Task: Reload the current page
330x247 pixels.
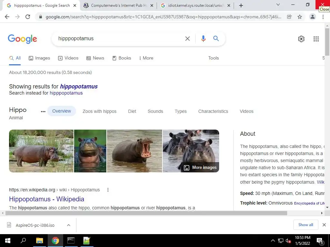Action: [x=28, y=17]
